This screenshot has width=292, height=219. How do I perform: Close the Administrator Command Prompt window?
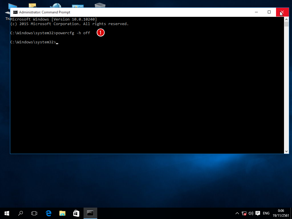(282, 12)
